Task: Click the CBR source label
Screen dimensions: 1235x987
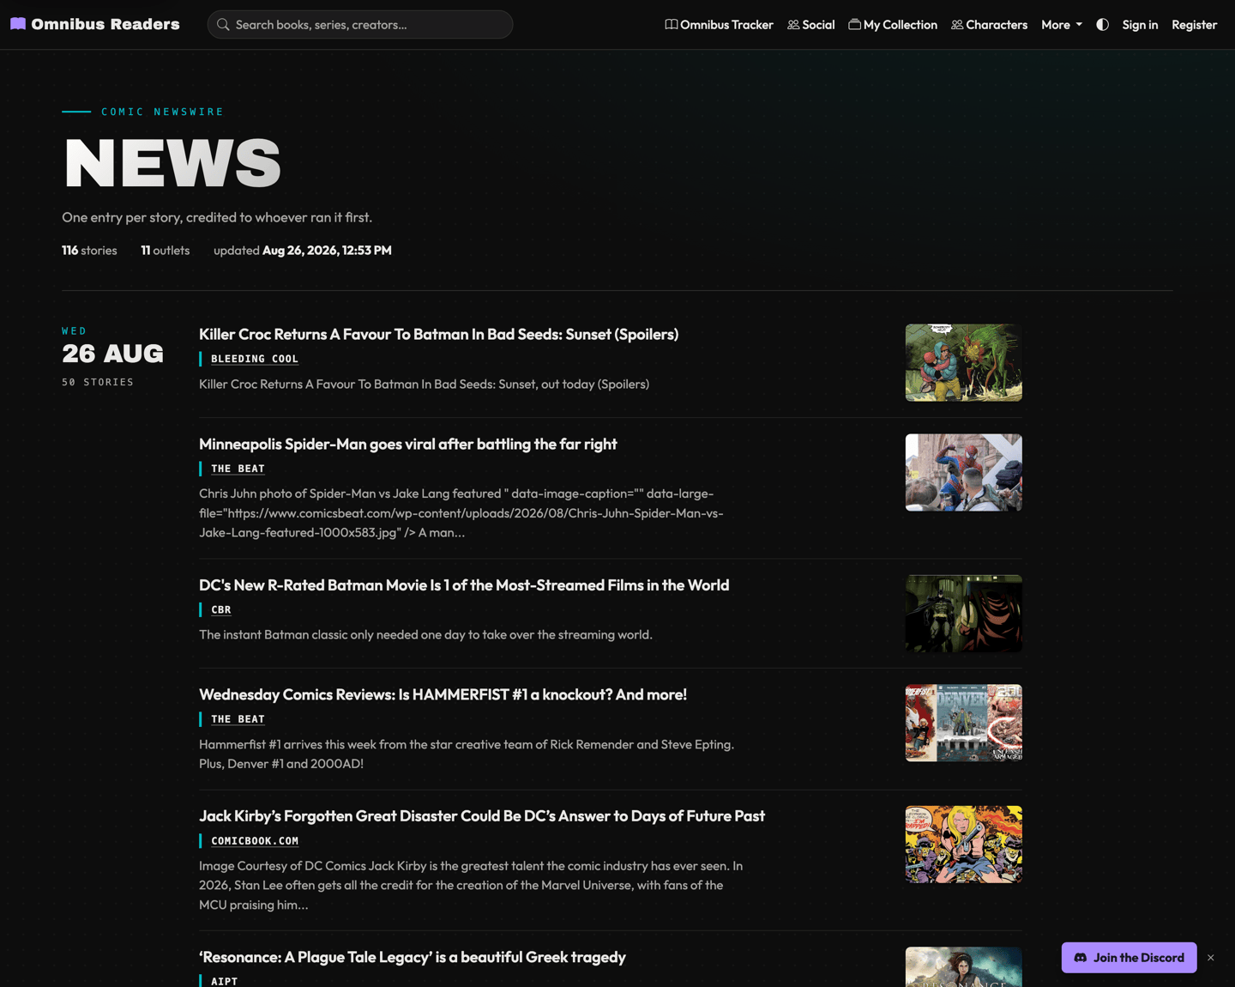Action: pos(221,609)
